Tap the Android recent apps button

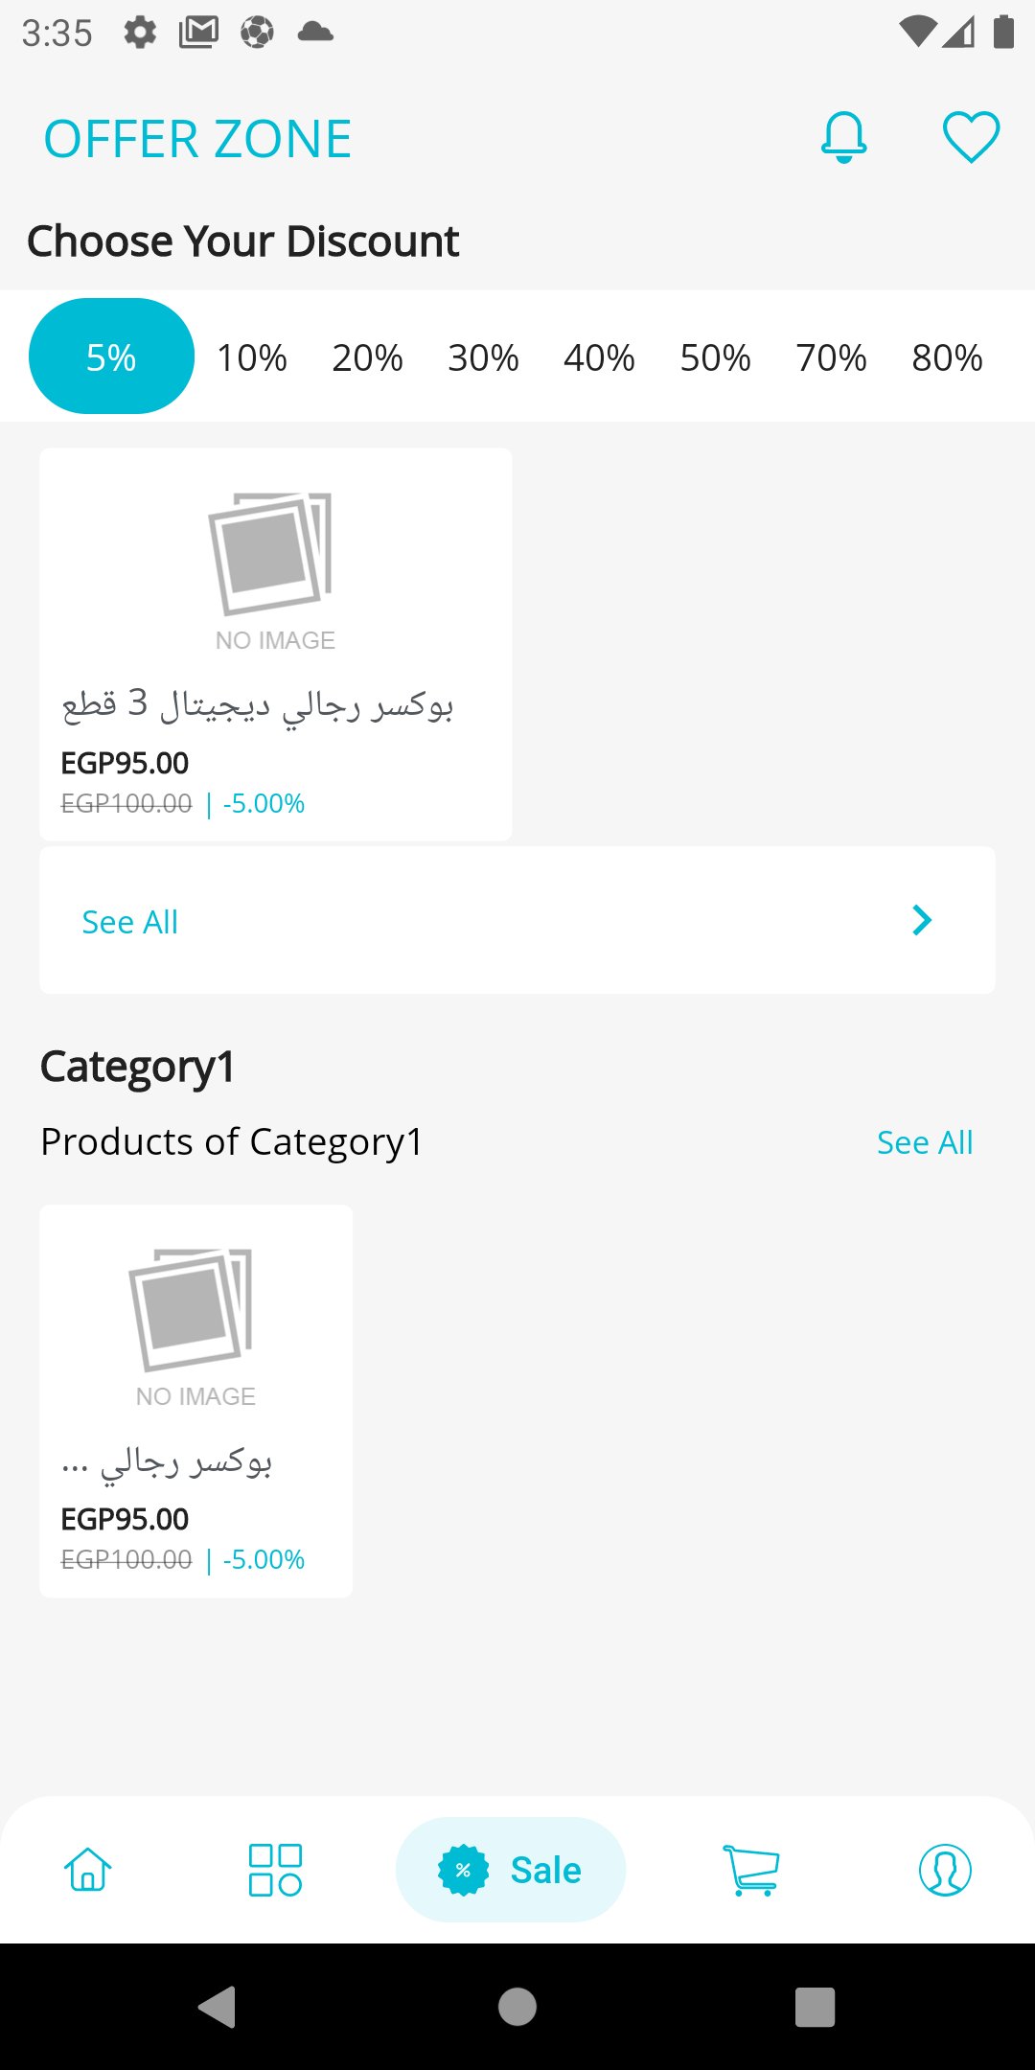[x=815, y=2007]
